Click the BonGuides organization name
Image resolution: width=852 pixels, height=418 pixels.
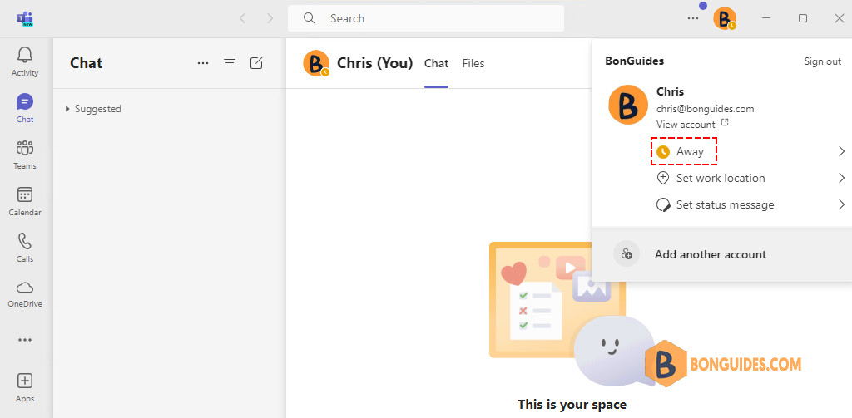(x=634, y=61)
